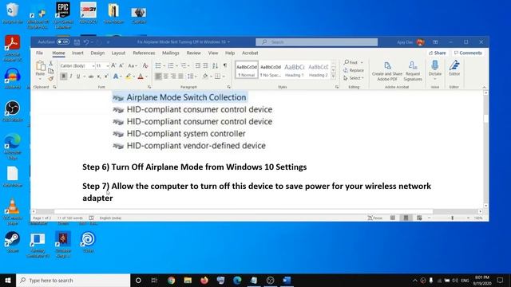Switch to the Insert tab

tap(77, 53)
